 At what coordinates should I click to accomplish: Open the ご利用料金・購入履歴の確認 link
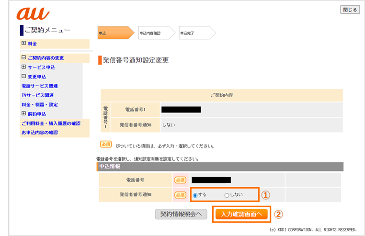[x=51, y=124]
